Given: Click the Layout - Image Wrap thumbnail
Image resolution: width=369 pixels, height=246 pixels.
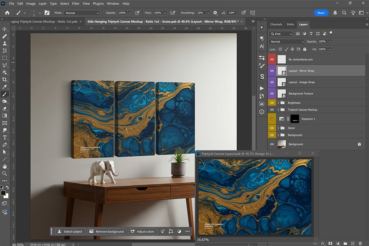Looking at the screenshot, I should (x=282, y=82).
